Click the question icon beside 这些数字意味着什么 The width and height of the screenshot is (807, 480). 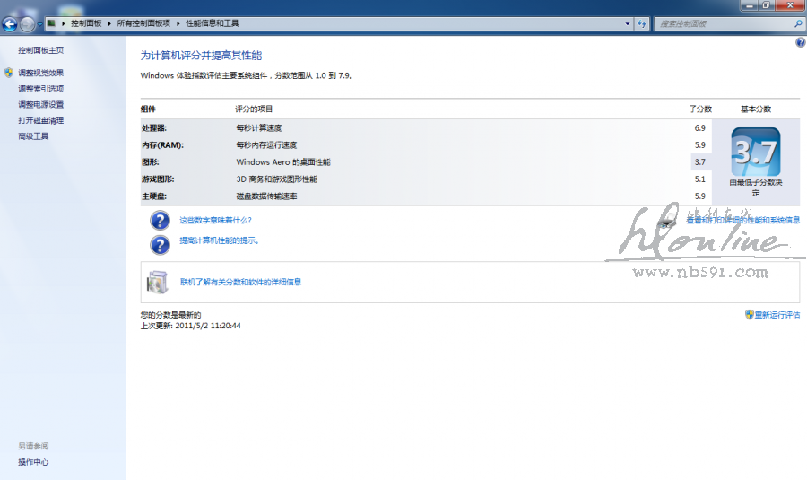click(160, 221)
